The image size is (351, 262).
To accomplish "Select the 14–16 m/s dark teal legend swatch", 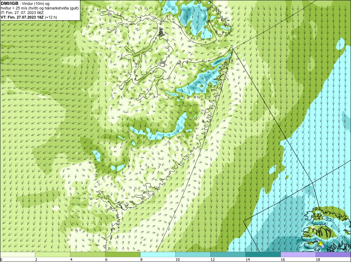I will pyautogui.click(x=263, y=255).
